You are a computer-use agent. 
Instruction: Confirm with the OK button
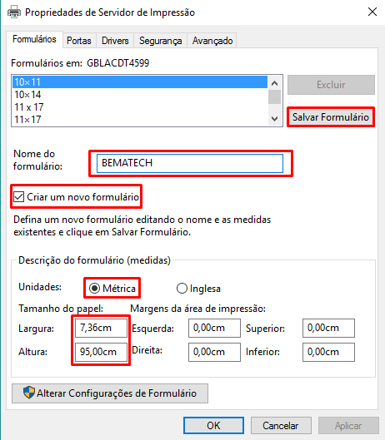pyautogui.click(x=213, y=425)
